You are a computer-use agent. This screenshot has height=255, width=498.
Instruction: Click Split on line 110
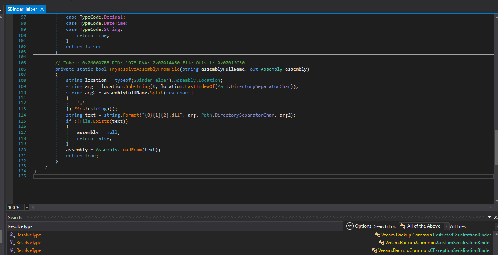[x=156, y=93]
